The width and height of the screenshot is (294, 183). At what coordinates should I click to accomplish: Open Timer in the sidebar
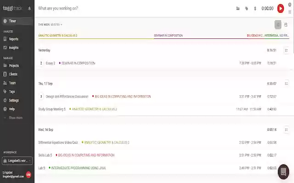point(17,21)
